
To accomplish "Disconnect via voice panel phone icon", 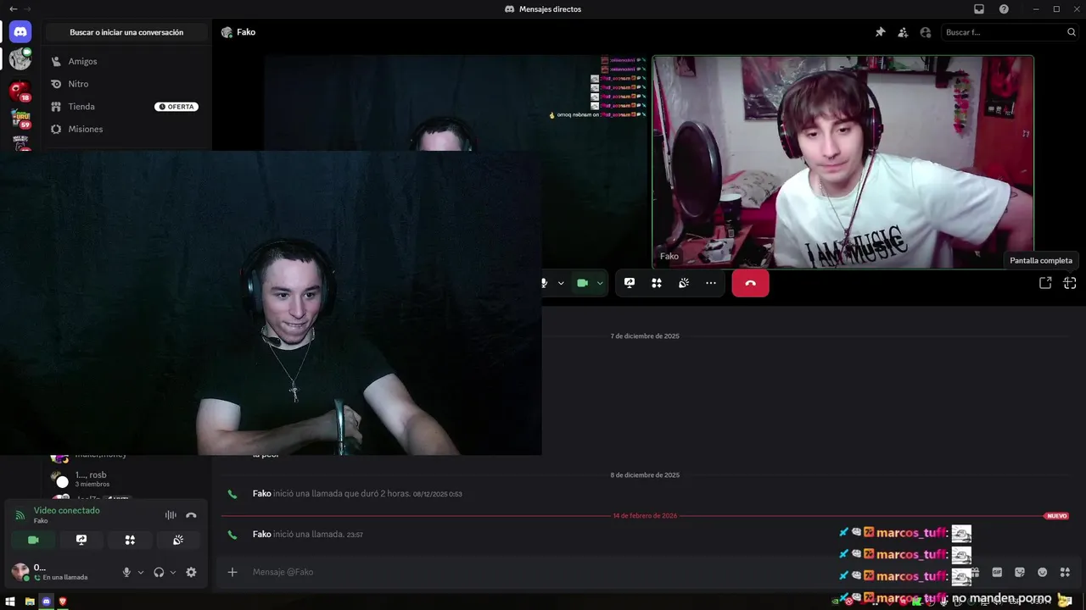I will pos(191,515).
